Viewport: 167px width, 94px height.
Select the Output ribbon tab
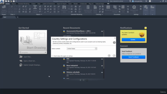pos(33,4)
